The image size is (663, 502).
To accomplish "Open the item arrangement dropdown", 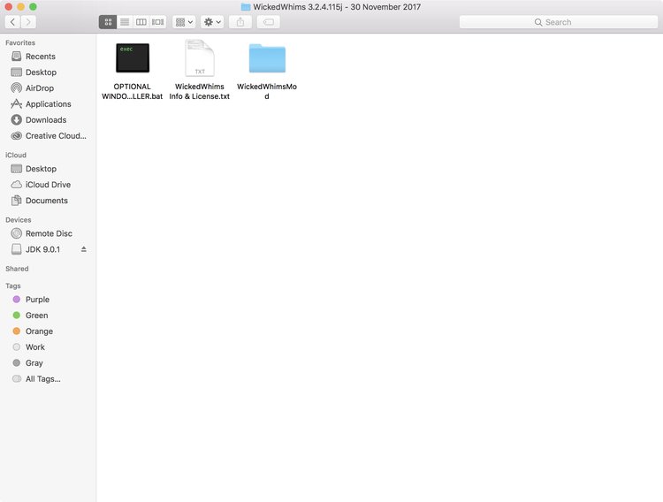I will pyautogui.click(x=184, y=22).
